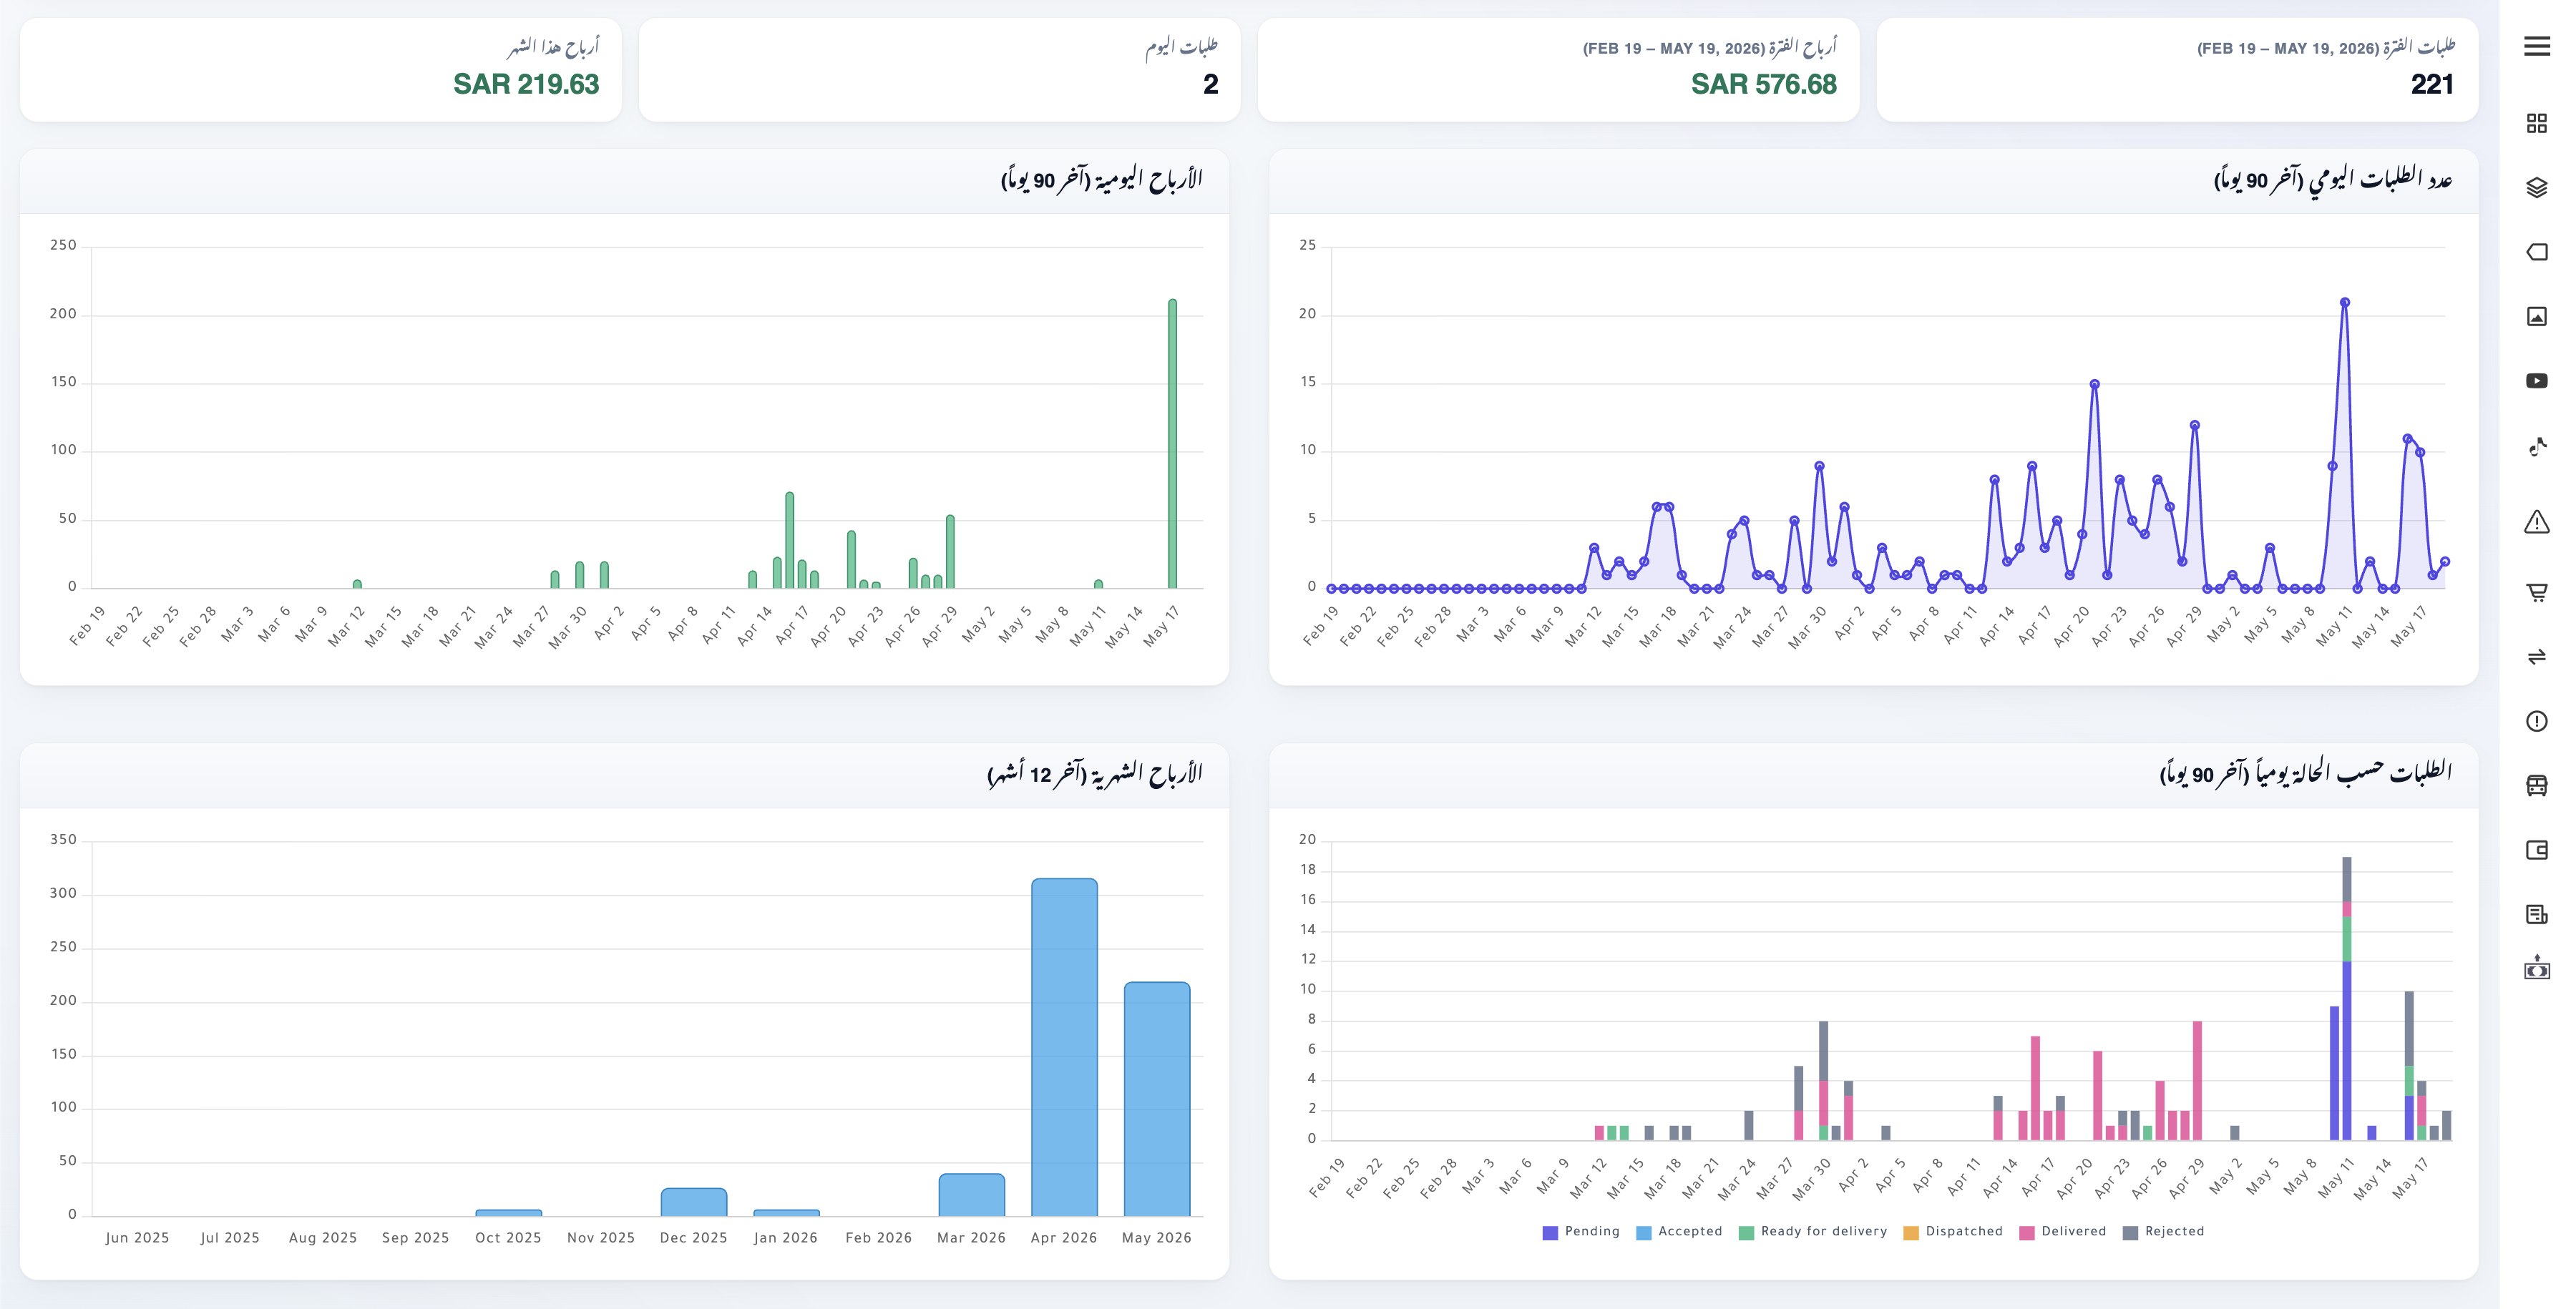This screenshot has height=1309, width=2576.
Task: Click the Delivered pink legend swatch
Action: (2026, 1233)
